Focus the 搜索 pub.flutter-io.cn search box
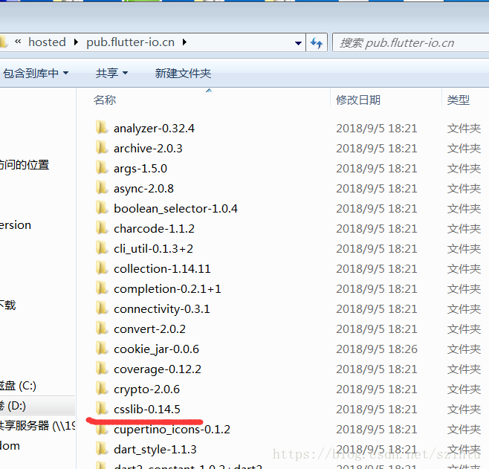 pos(411,42)
